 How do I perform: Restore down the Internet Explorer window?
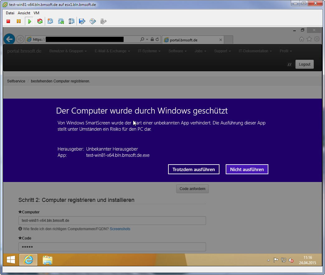pyautogui.click(x=303, y=30)
